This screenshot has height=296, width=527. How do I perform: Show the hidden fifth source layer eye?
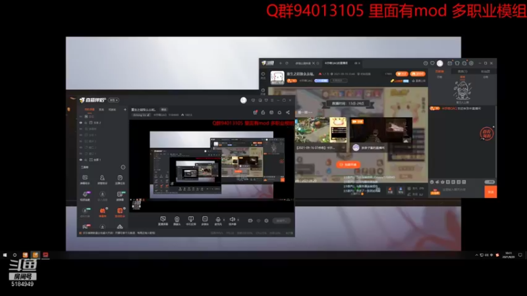point(80,141)
